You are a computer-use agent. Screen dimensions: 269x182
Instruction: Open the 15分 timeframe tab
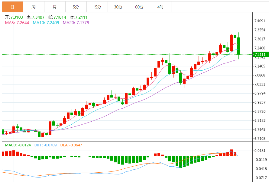coord(97,7)
